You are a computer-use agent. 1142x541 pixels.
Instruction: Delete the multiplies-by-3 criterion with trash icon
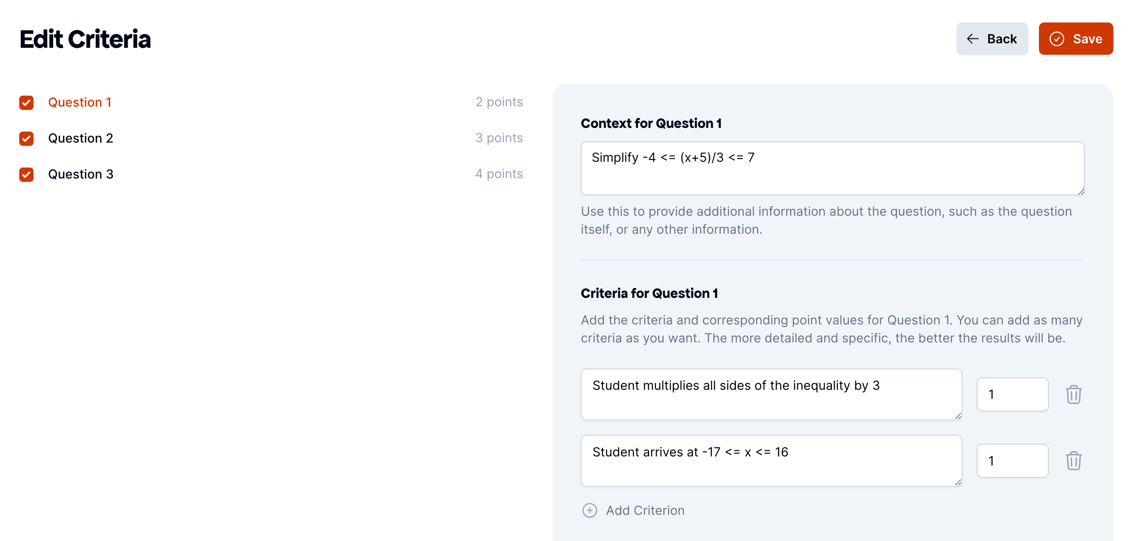tap(1073, 394)
